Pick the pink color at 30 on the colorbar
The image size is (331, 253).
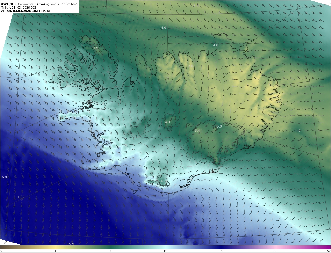(x=276, y=247)
